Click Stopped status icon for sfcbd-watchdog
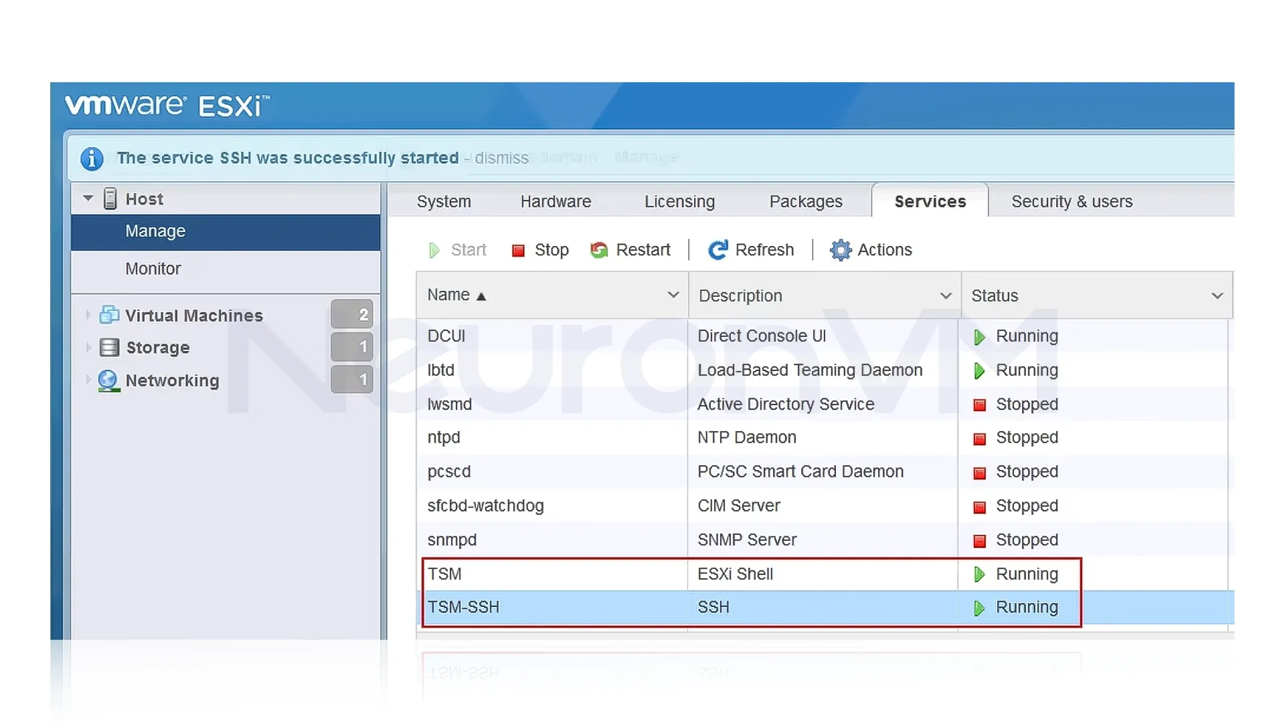The width and height of the screenshot is (1285, 722). point(980,507)
